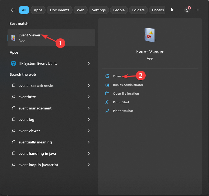The image size is (209, 196).
Task: Switch to the Documents filter tab
Action: pyautogui.click(x=59, y=10)
